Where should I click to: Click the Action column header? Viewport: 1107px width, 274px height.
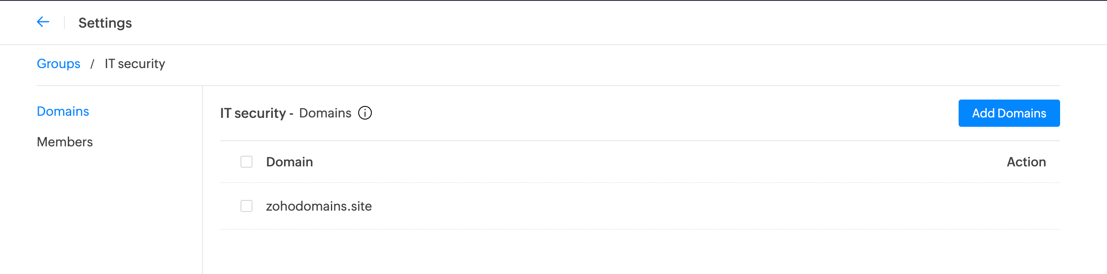click(1026, 162)
